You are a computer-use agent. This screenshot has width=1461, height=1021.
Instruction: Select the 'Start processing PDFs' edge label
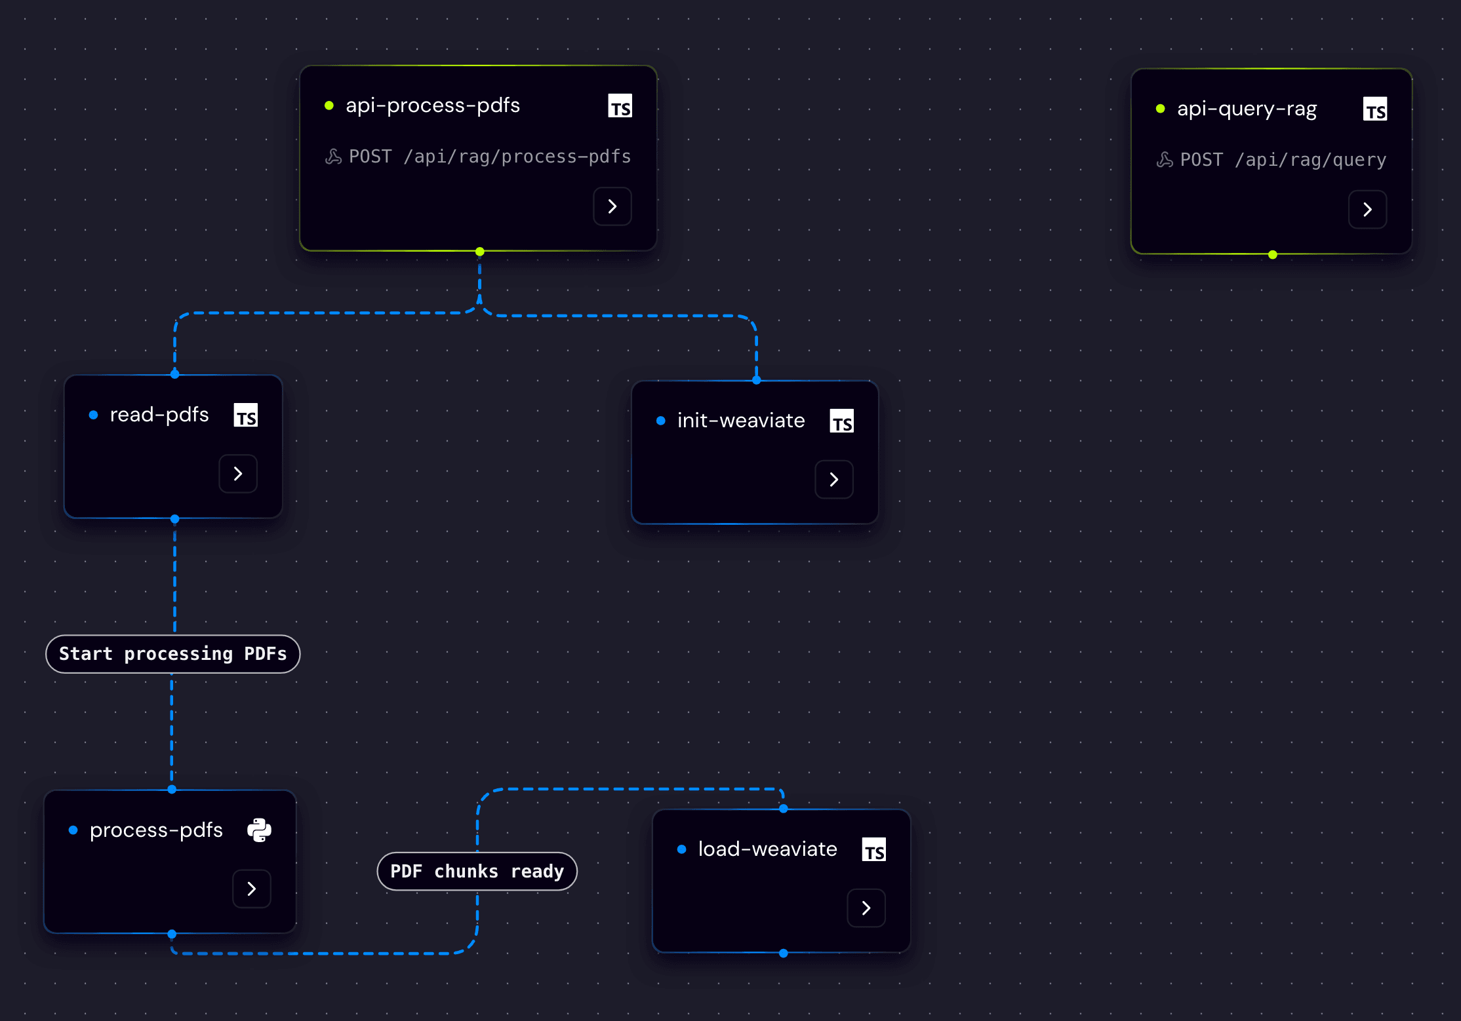(173, 654)
